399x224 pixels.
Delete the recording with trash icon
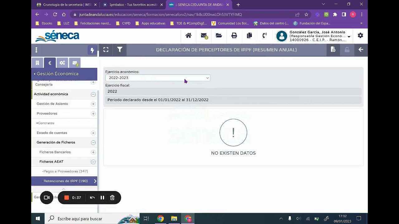click(x=113, y=198)
